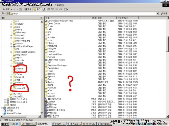Select the Fonts folder in file list
The width and height of the screenshot is (169, 126).
click(x=50, y=26)
